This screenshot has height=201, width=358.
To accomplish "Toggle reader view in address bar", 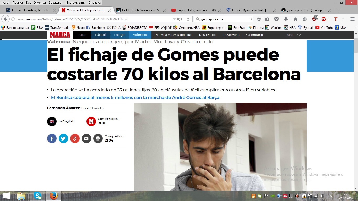I will [x=180, y=19].
